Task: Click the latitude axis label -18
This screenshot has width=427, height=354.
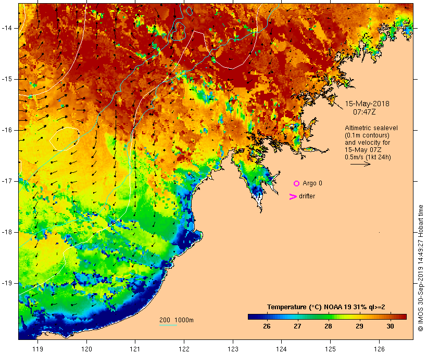Action: click(6, 232)
